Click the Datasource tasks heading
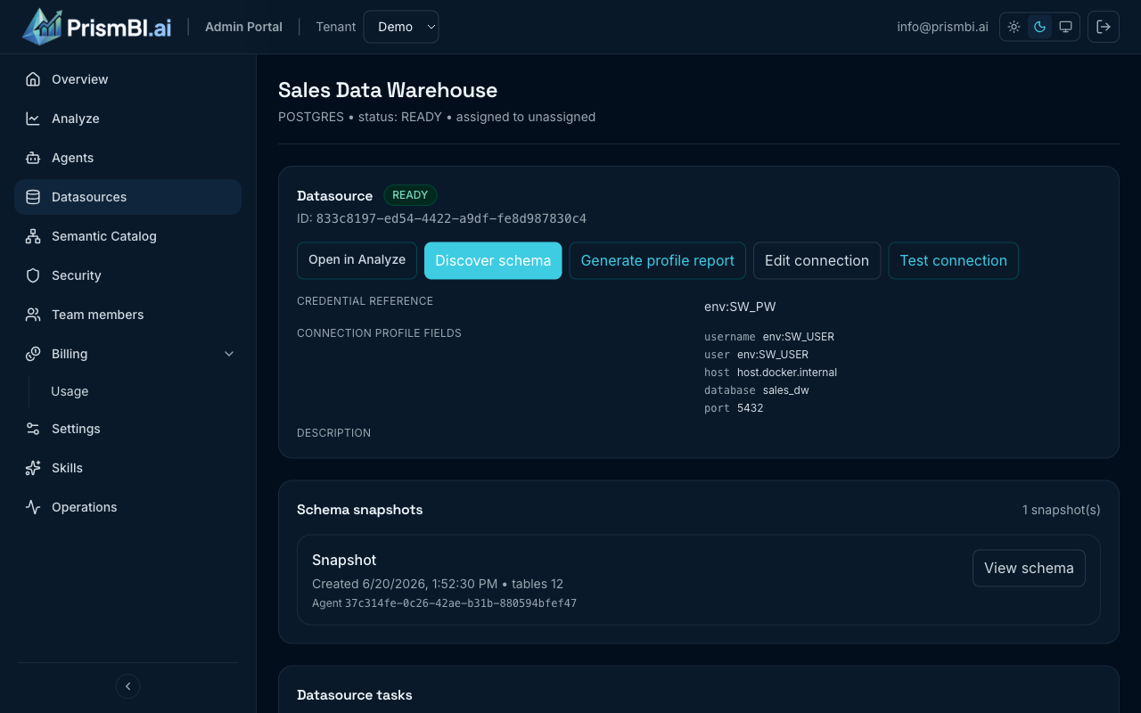Screen dimensions: 1141x713 pos(355,694)
